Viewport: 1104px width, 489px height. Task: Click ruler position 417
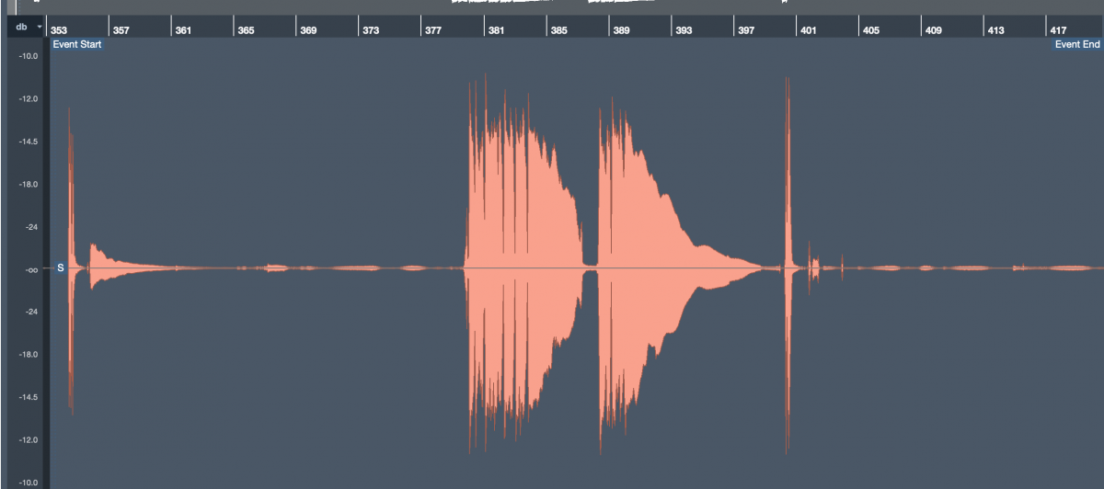(1058, 30)
